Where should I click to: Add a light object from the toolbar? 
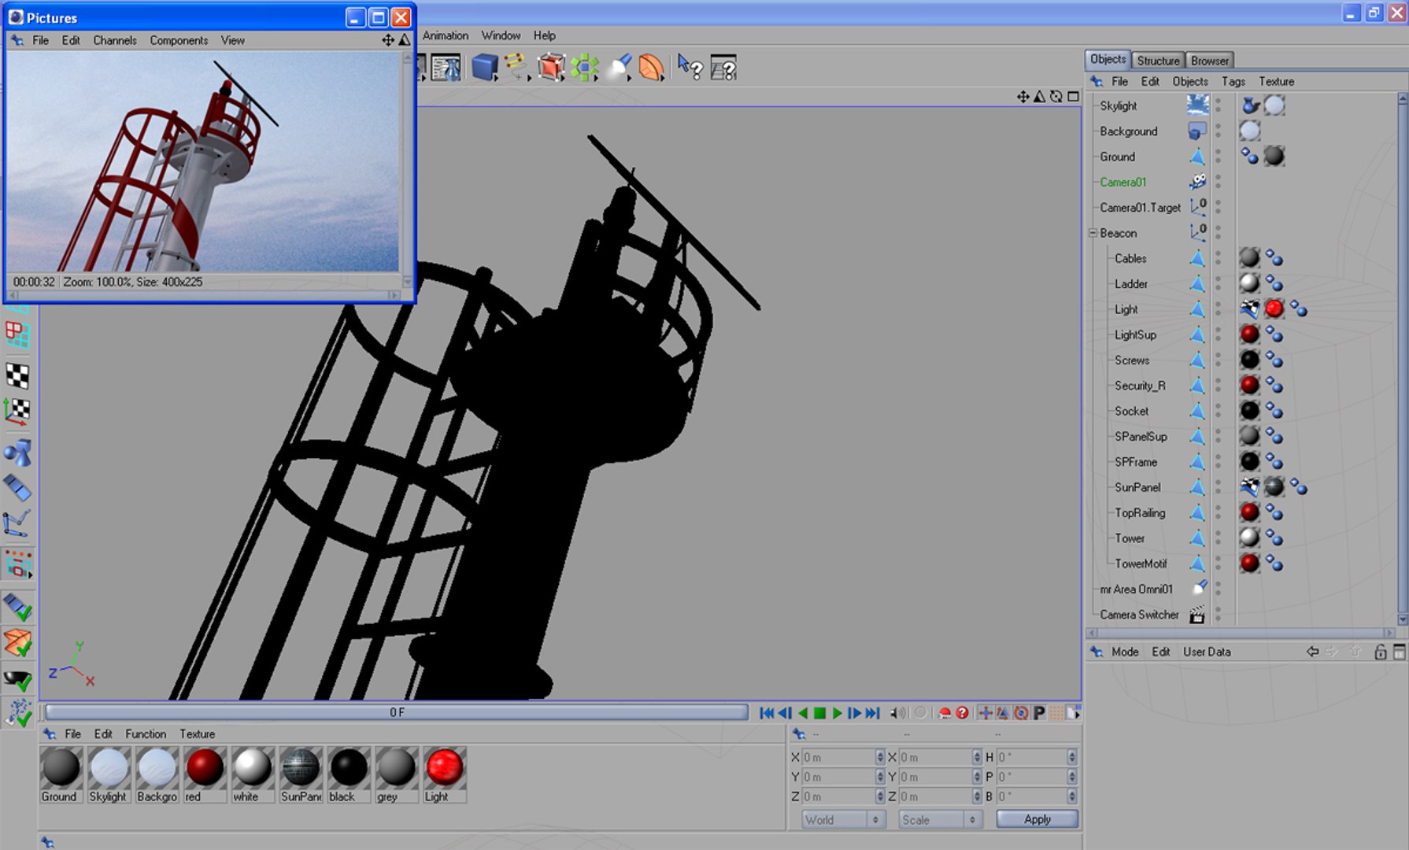(619, 68)
